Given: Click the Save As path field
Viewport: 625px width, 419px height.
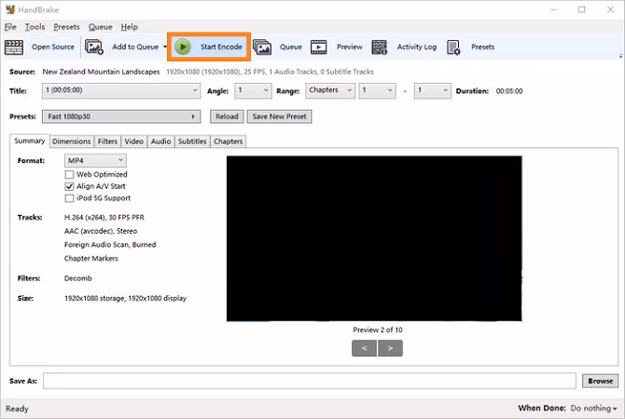Looking at the screenshot, I should point(310,381).
